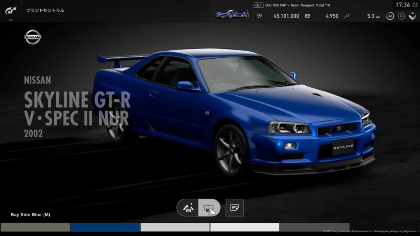Click the Gr.1 category badge
The image size is (420, 236).
pyautogui.click(x=258, y=5)
